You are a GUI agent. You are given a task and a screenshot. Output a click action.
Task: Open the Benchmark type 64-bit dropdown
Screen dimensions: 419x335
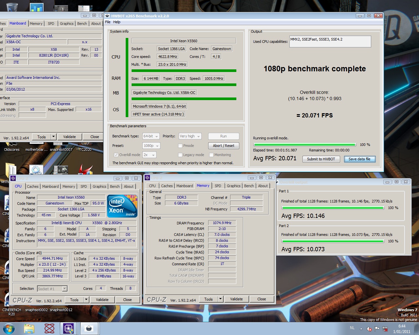pyautogui.click(x=151, y=136)
